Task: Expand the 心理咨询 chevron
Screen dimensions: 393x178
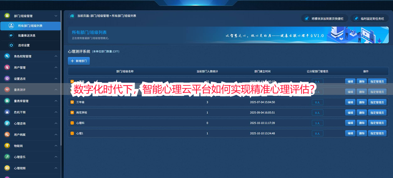Action: (56, 123)
